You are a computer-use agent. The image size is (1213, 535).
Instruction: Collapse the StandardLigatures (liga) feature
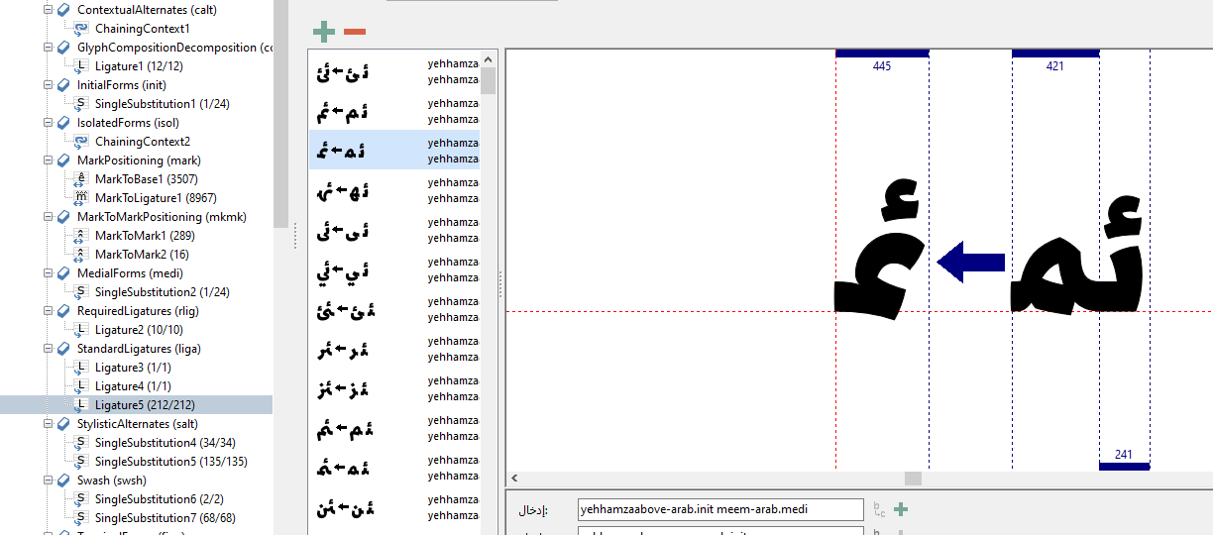pyautogui.click(x=50, y=349)
